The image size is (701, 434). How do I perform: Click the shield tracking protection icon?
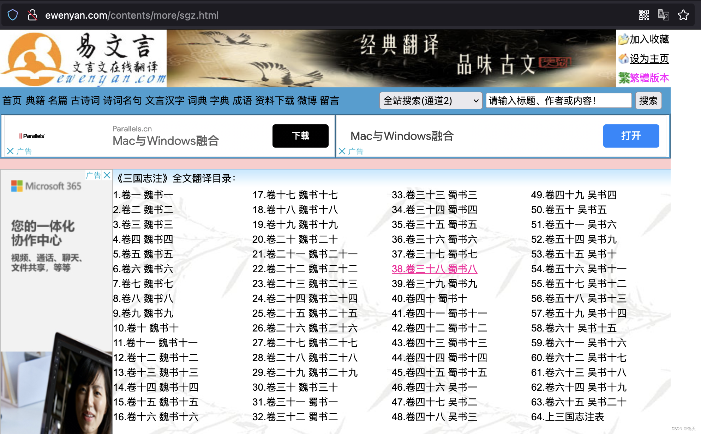pyautogui.click(x=13, y=15)
